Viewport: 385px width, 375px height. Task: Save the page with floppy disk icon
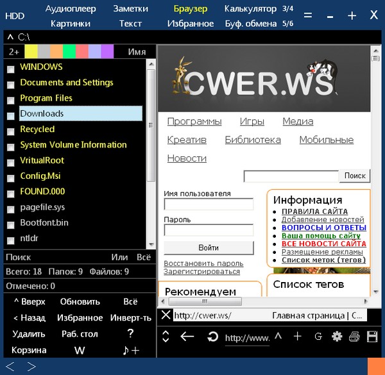click(x=372, y=337)
